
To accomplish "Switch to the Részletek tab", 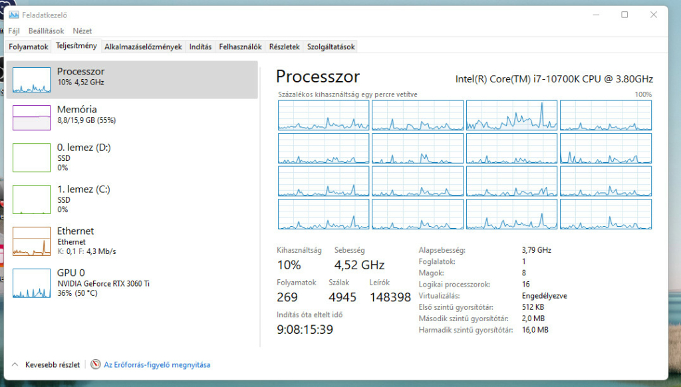I will pos(285,47).
